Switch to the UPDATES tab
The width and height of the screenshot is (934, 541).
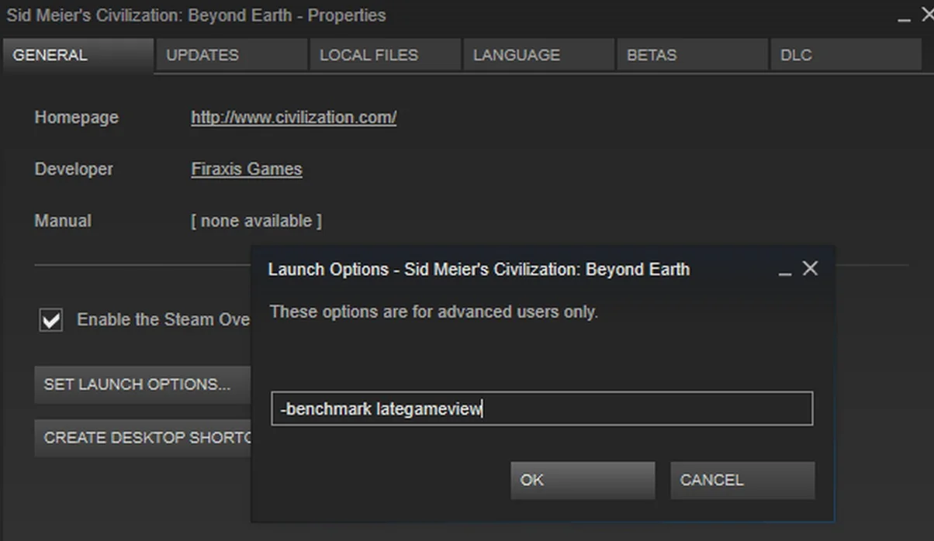[x=232, y=55]
